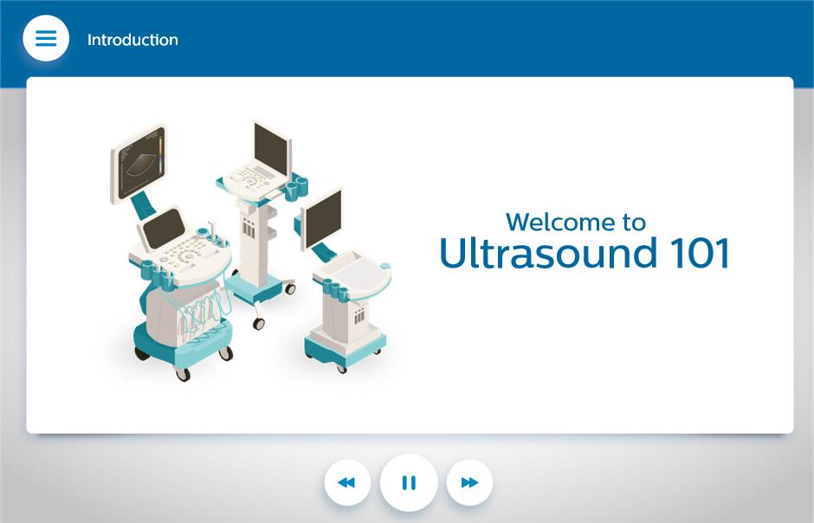Image resolution: width=814 pixels, height=523 pixels.
Task: Open the hamburger menu button
Action: tap(46, 38)
